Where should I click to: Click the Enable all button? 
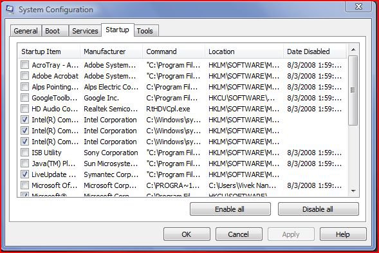230,209
